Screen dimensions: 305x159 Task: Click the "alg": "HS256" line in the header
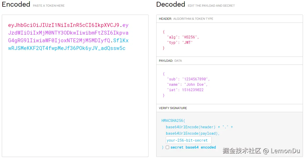click(x=183, y=37)
